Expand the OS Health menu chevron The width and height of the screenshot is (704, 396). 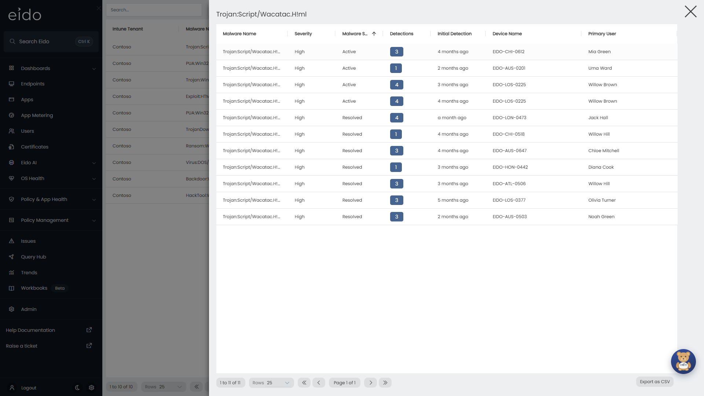click(x=94, y=179)
